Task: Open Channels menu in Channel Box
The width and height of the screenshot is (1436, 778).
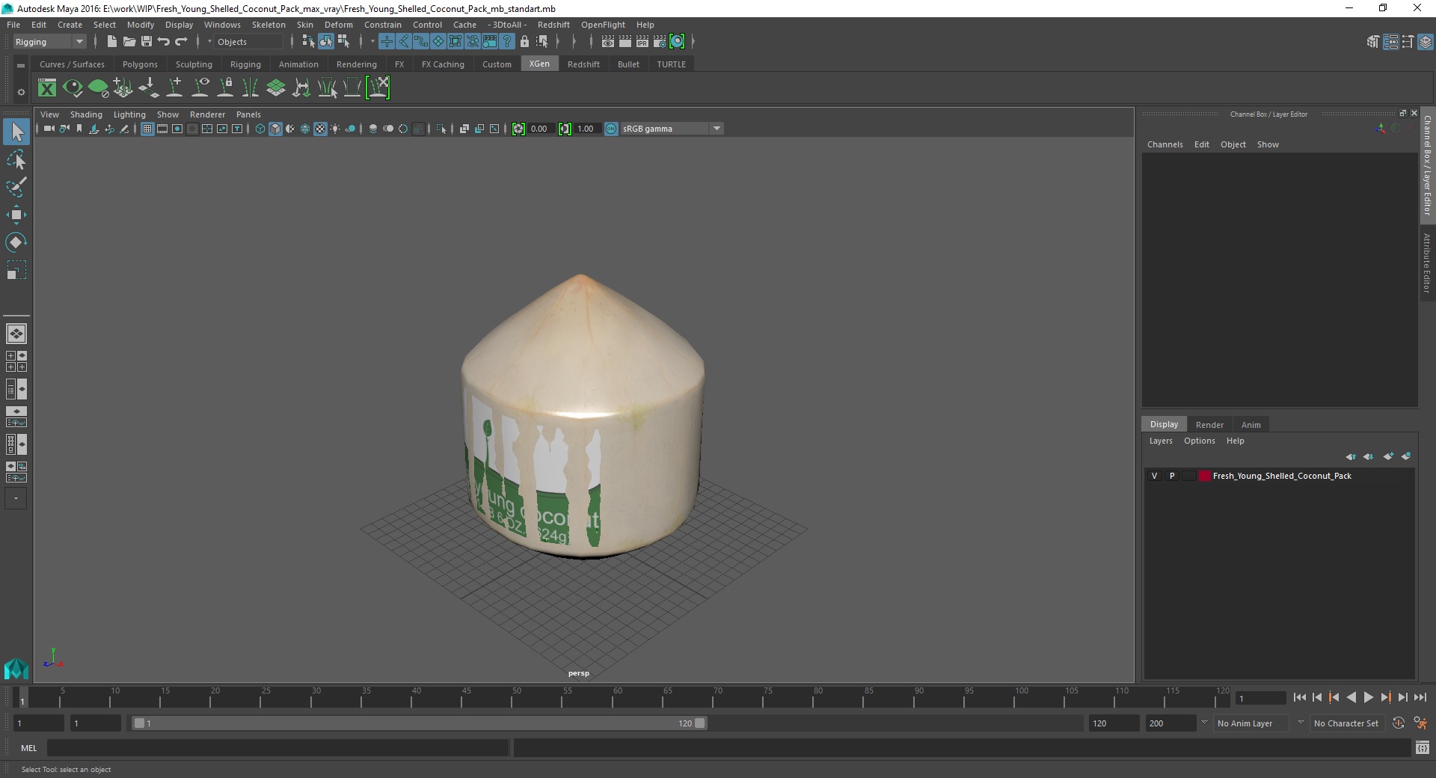Action: point(1165,144)
